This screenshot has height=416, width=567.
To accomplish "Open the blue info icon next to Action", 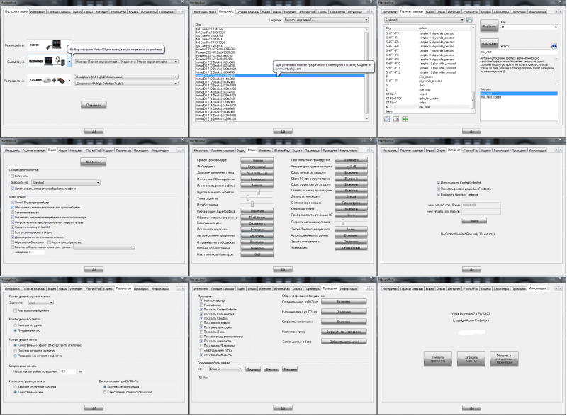I will click(554, 46).
